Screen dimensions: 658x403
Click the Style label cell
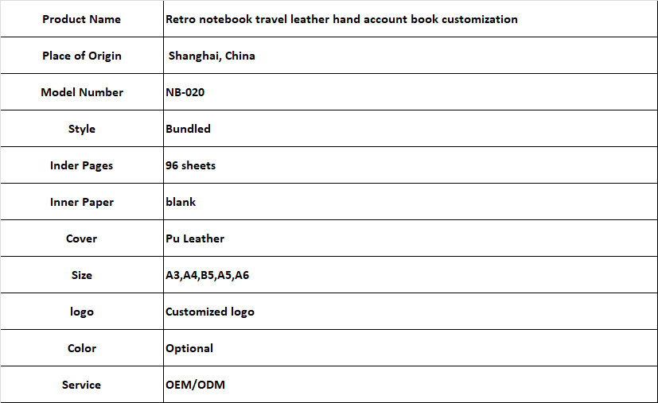[82, 129]
